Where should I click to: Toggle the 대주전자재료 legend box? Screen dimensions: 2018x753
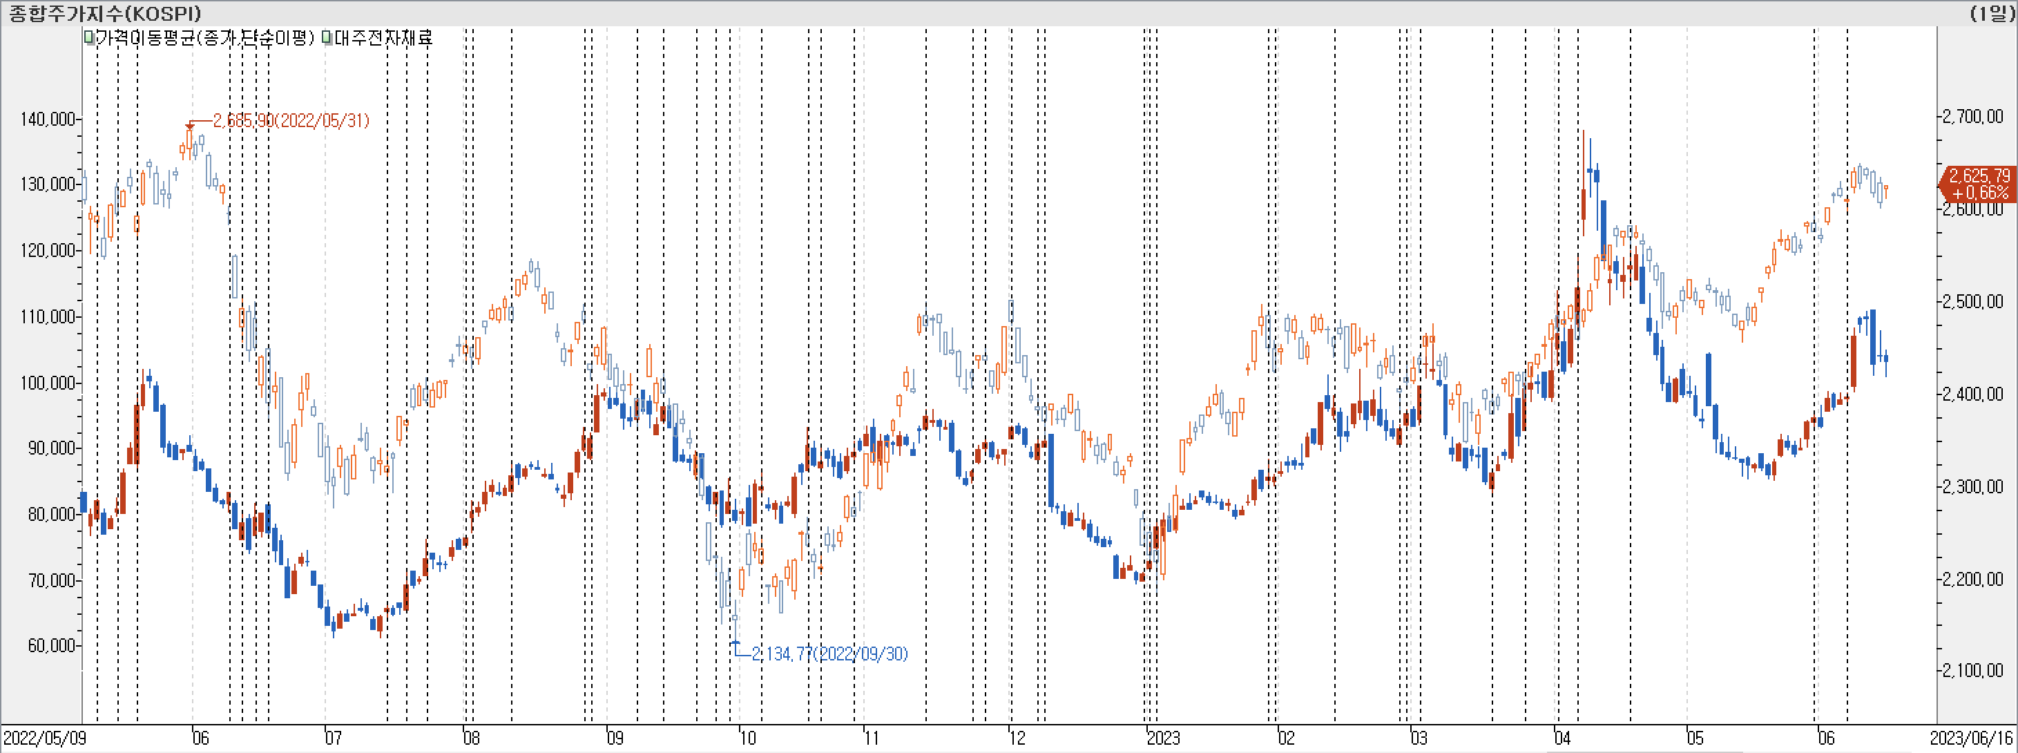327,37
